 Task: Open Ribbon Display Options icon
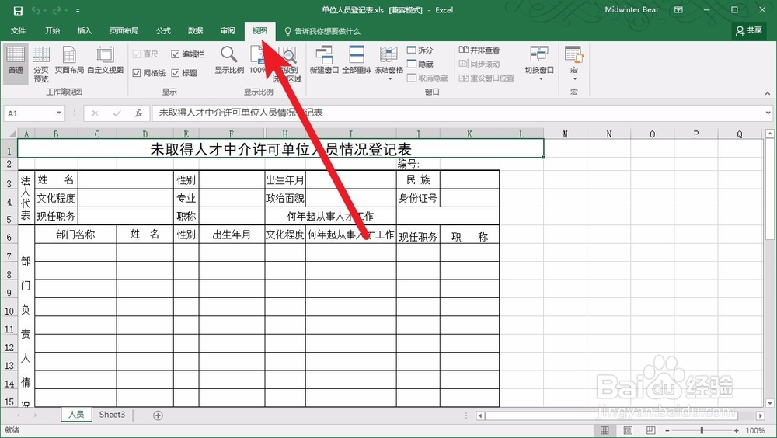pos(679,10)
